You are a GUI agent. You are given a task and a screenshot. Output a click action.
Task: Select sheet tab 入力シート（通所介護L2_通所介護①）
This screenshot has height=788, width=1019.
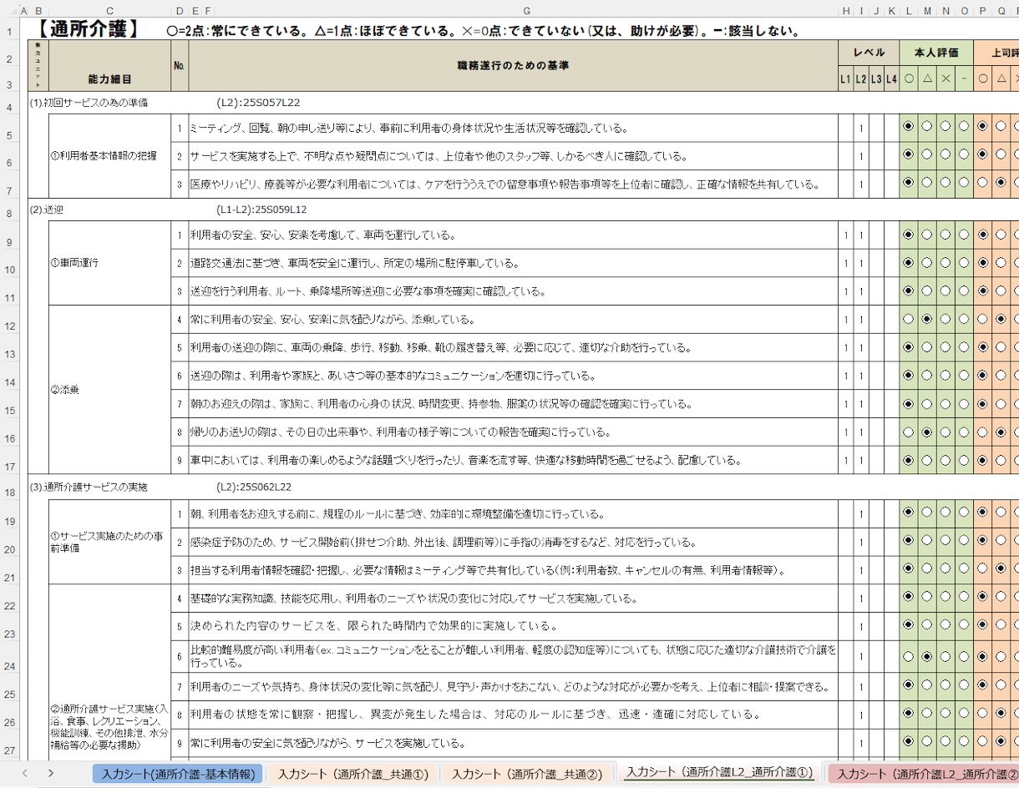[719, 773]
